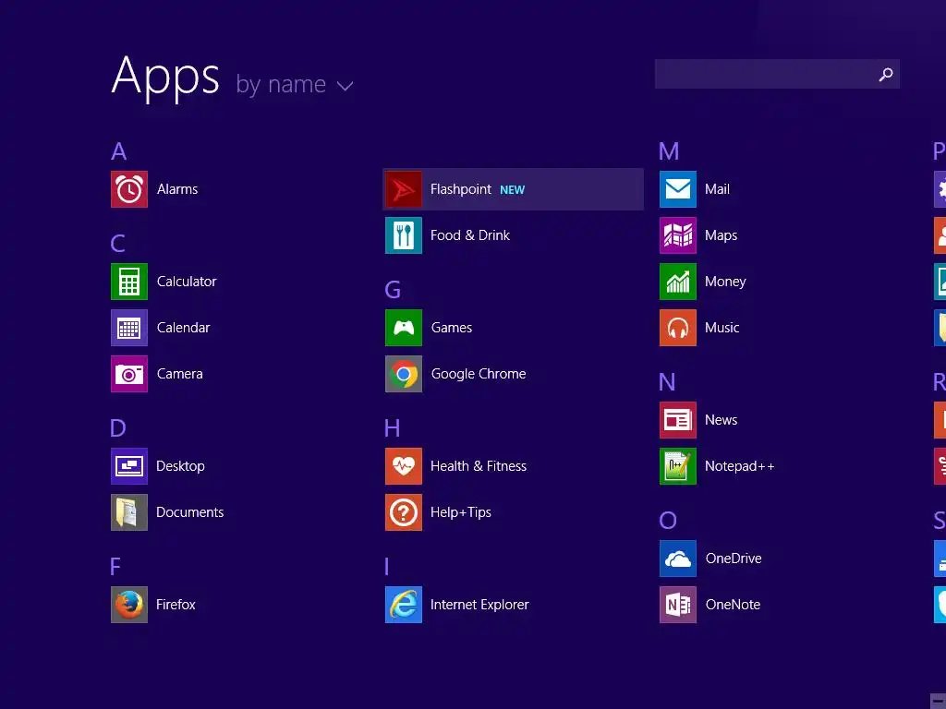Select the Food & Drink label
The image size is (946, 709).
pyautogui.click(x=470, y=235)
